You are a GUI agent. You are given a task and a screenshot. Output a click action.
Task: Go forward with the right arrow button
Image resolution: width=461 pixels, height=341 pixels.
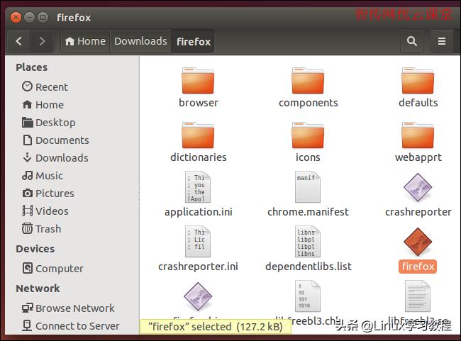[x=42, y=41]
